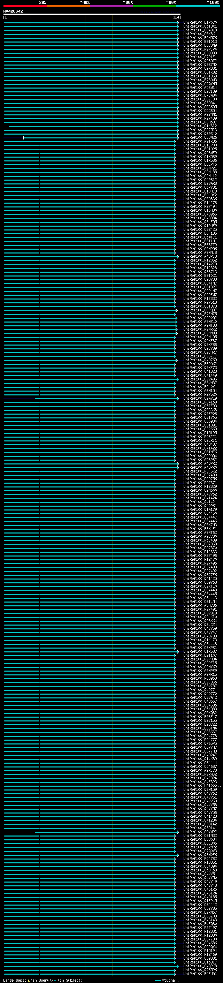Click the alignment bar for UniRef100_C9VWR2

[x=107, y=832]
